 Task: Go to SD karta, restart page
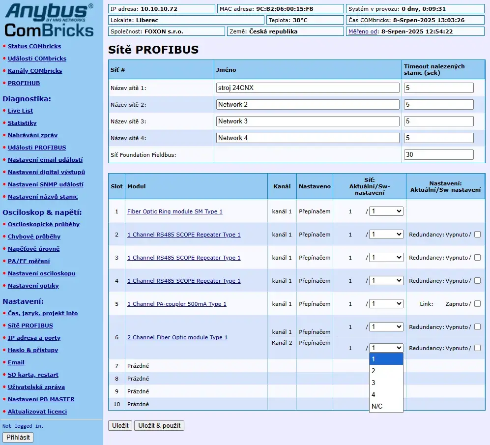[x=33, y=375]
